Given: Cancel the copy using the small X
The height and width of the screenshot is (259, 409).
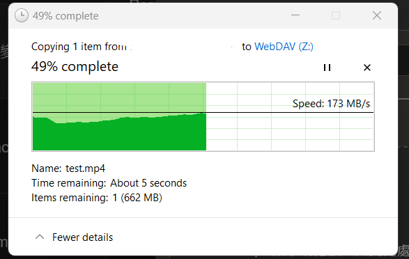Looking at the screenshot, I should (367, 68).
